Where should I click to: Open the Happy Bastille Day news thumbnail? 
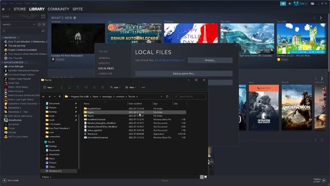(x=191, y=33)
